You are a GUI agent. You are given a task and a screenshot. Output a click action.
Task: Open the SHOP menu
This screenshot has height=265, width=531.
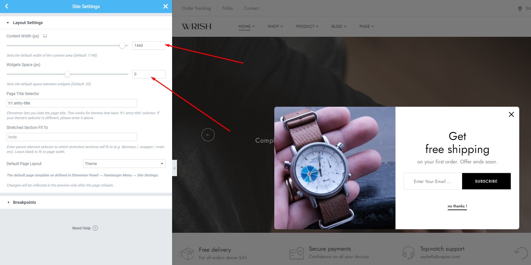click(x=275, y=26)
